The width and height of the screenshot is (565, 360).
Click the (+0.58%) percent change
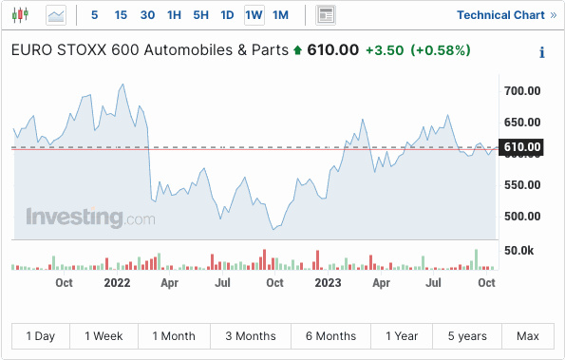click(441, 50)
